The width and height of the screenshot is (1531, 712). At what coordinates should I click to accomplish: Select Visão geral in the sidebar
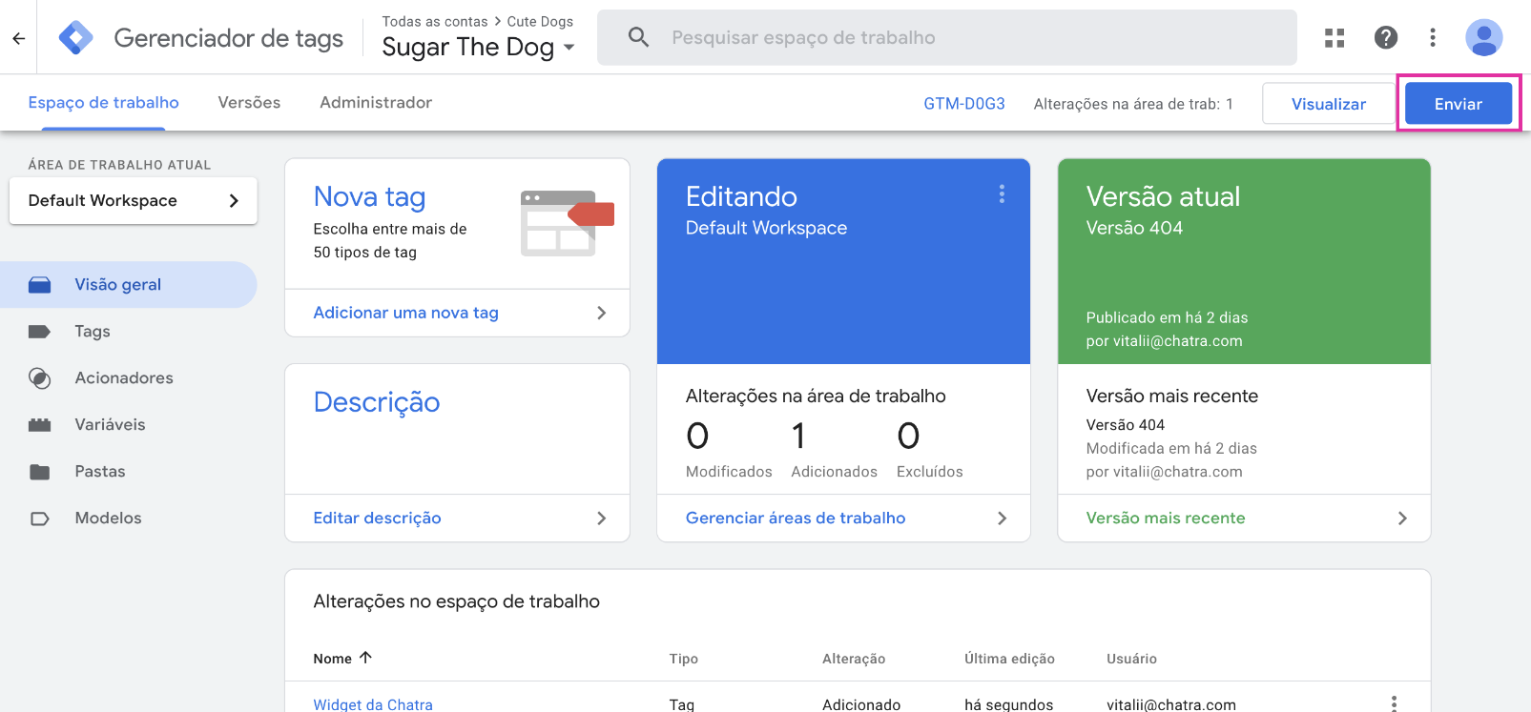(129, 285)
